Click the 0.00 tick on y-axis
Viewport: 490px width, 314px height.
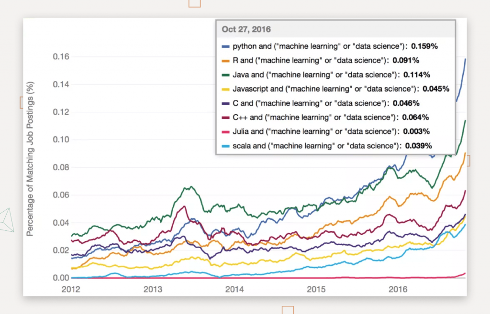61,278
